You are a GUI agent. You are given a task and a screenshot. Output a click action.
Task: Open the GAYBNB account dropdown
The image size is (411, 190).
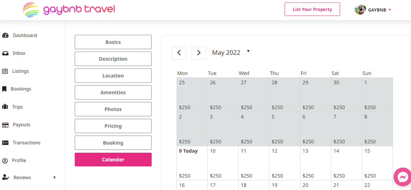coord(373,10)
